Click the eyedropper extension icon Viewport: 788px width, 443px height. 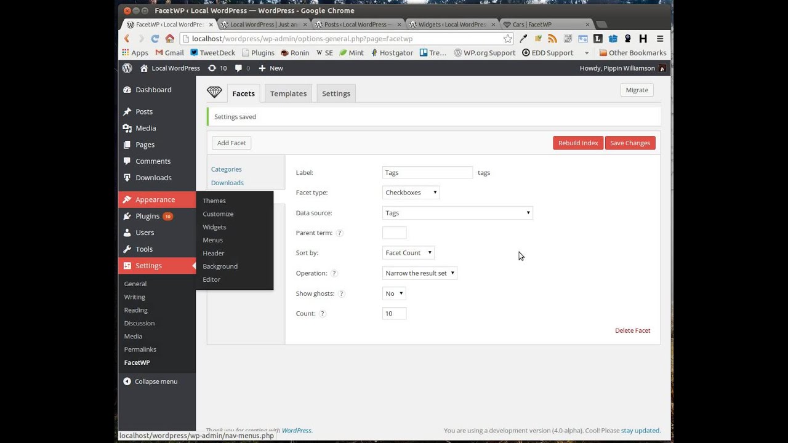(x=523, y=38)
